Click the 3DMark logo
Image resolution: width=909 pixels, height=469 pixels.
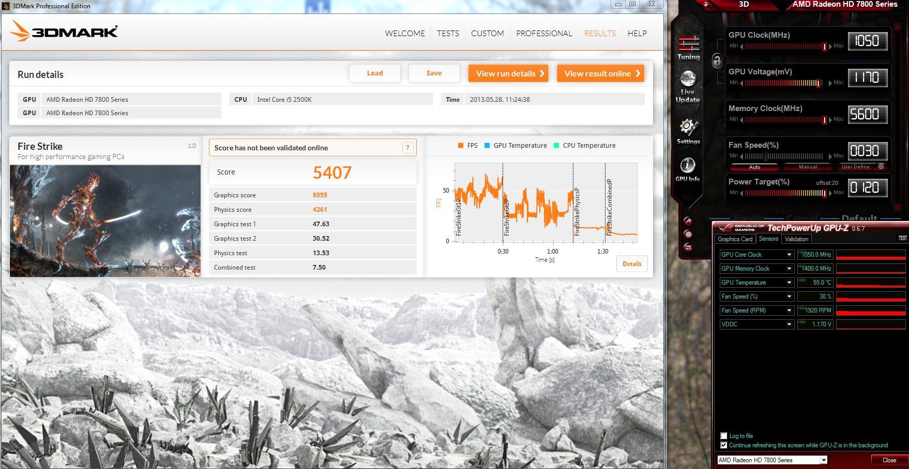point(64,31)
